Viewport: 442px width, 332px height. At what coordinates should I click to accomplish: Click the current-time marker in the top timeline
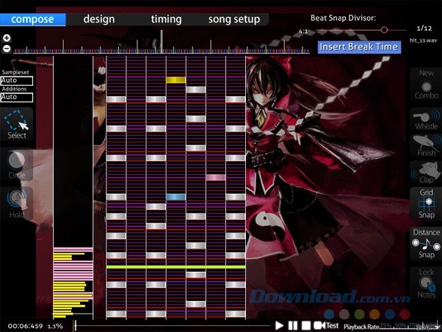coord(162,41)
